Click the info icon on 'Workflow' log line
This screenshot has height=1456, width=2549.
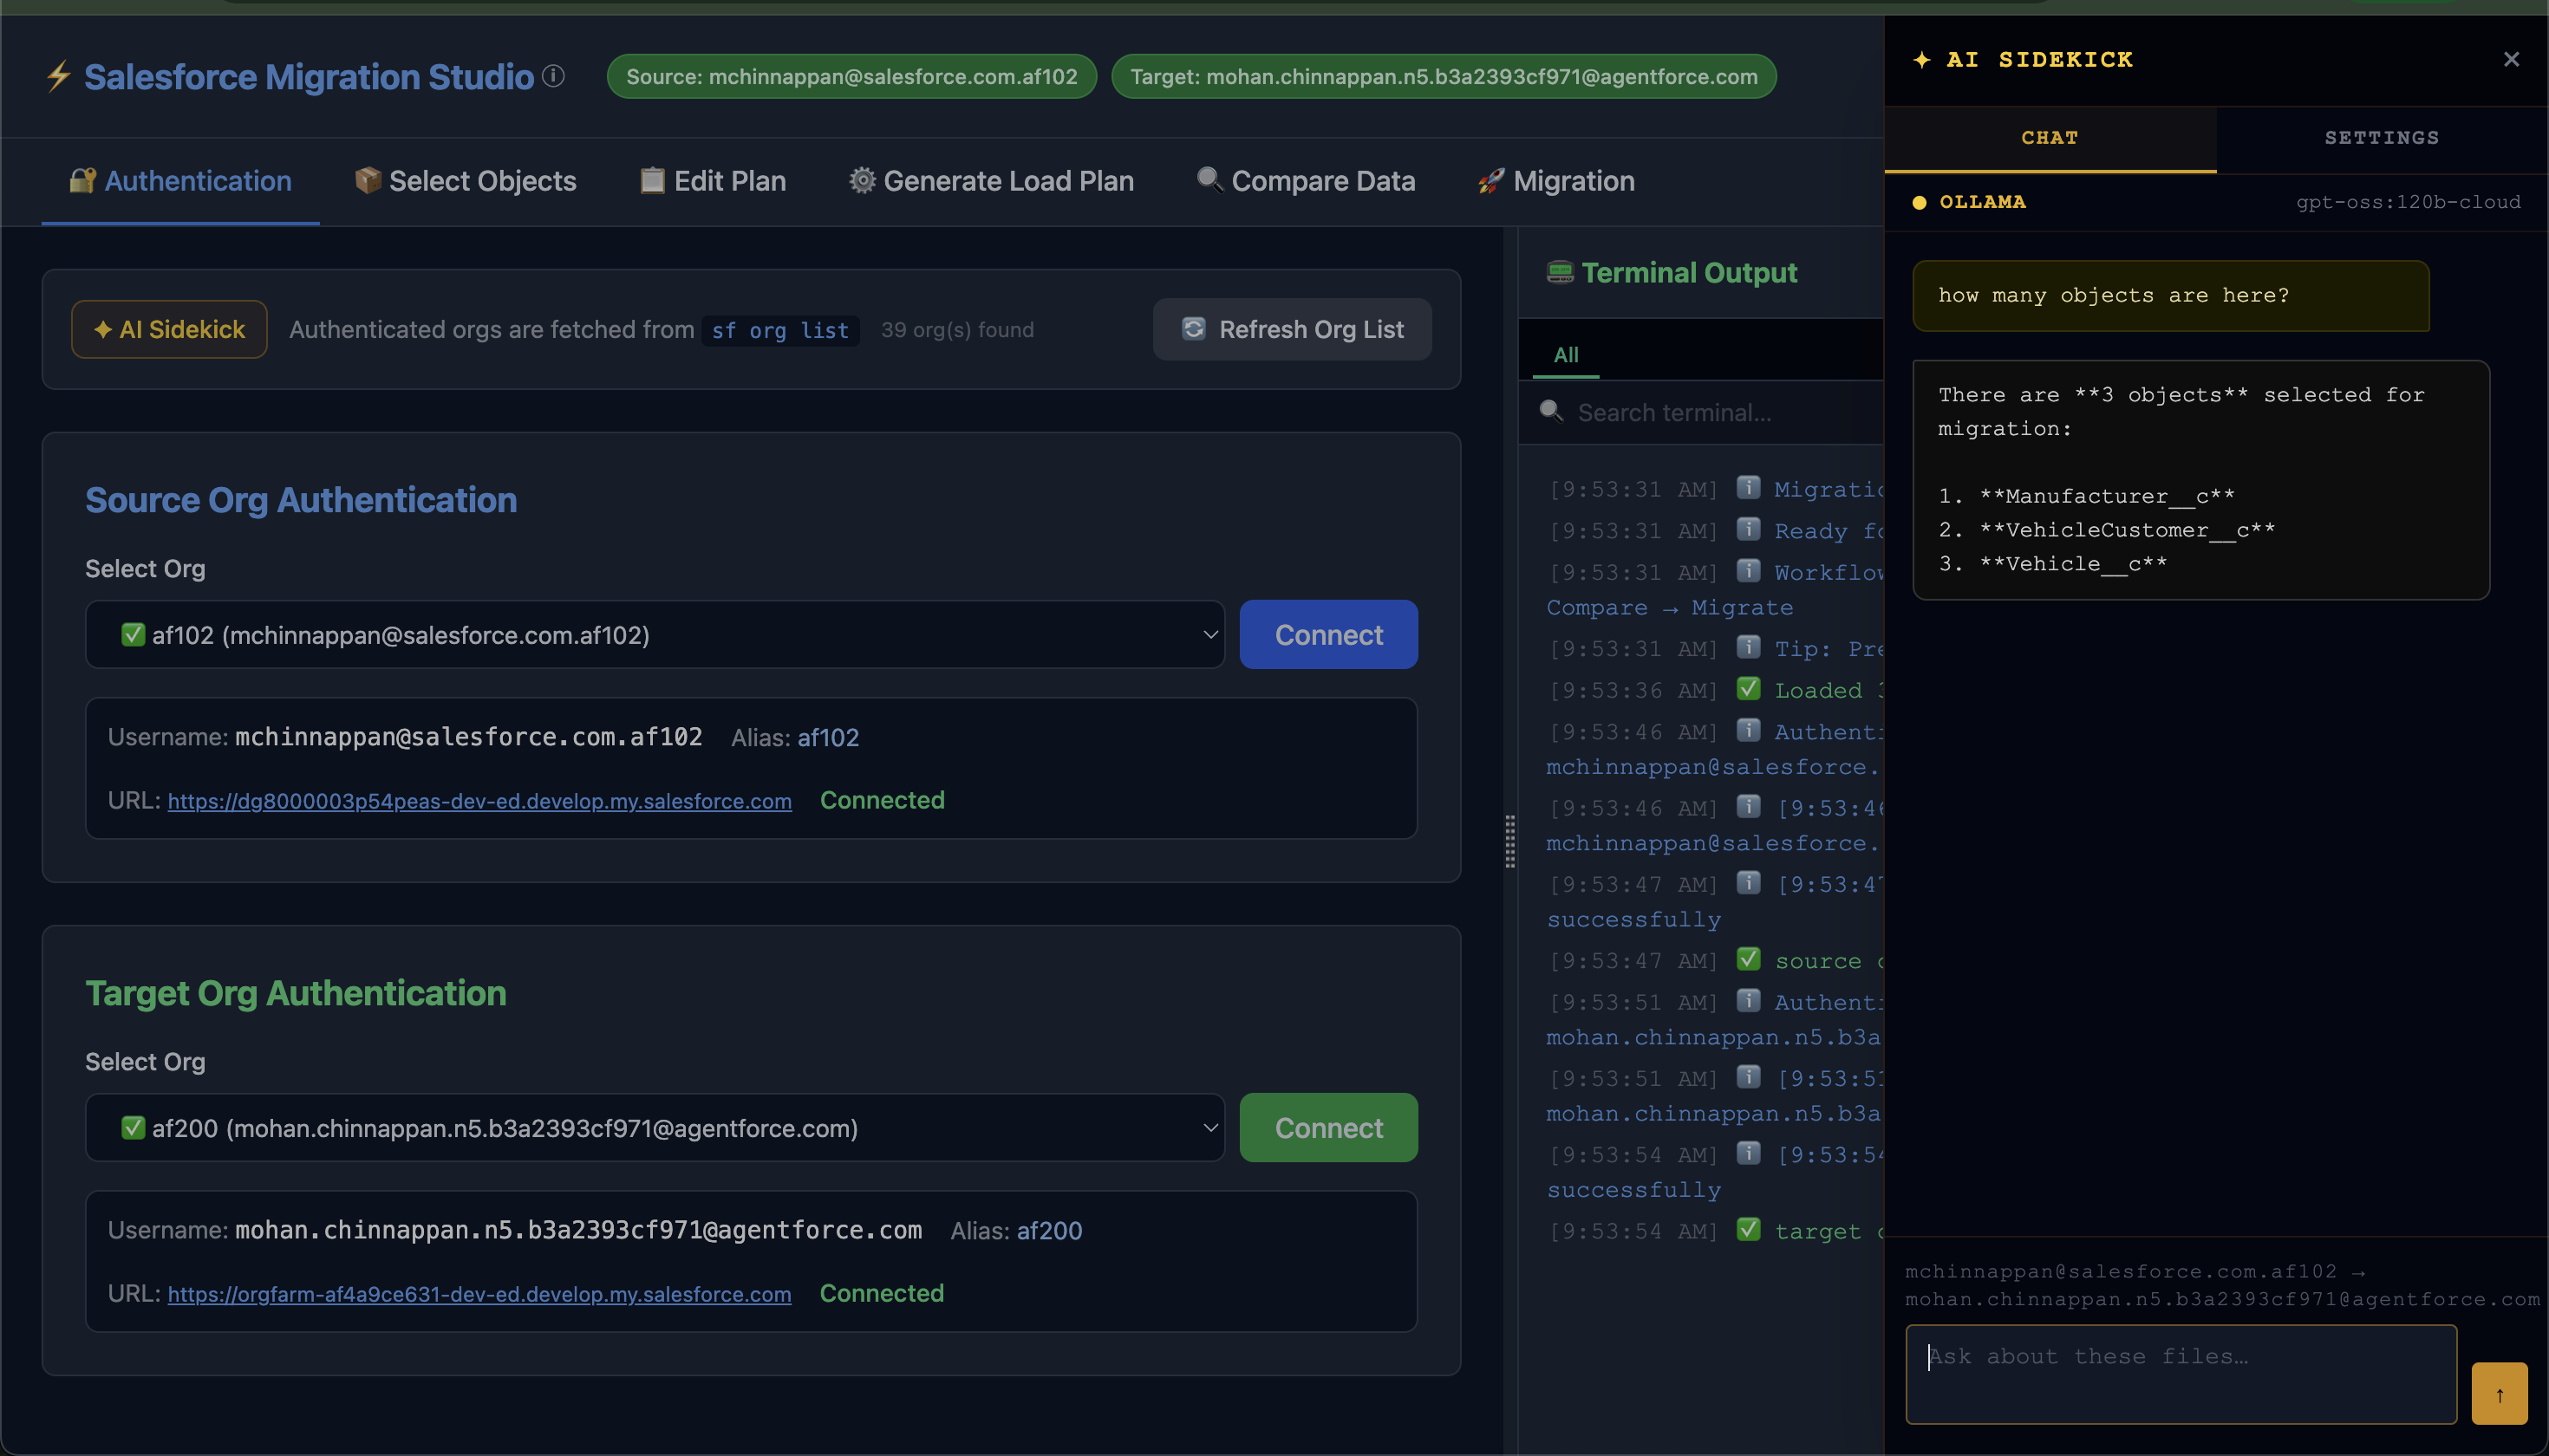tap(1749, 571)
